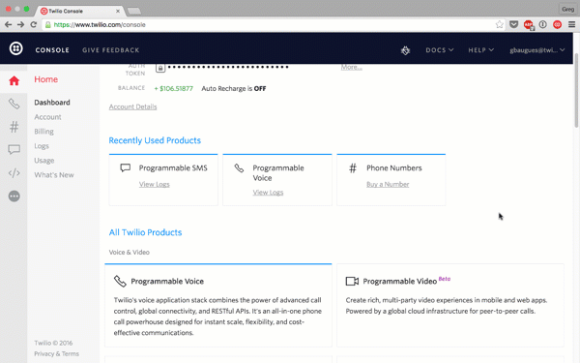
Task: Click the Privacy & Terms link
Action: pyautogui.click(x=57, y=353)
